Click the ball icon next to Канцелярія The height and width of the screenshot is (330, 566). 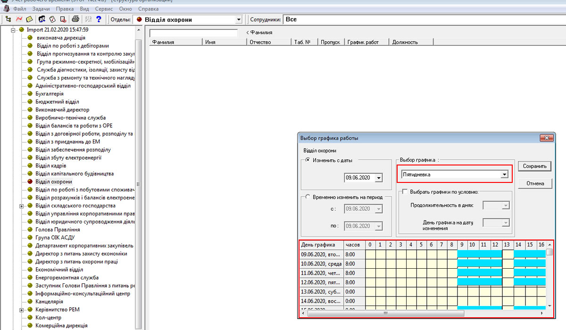tap(30, 302)
